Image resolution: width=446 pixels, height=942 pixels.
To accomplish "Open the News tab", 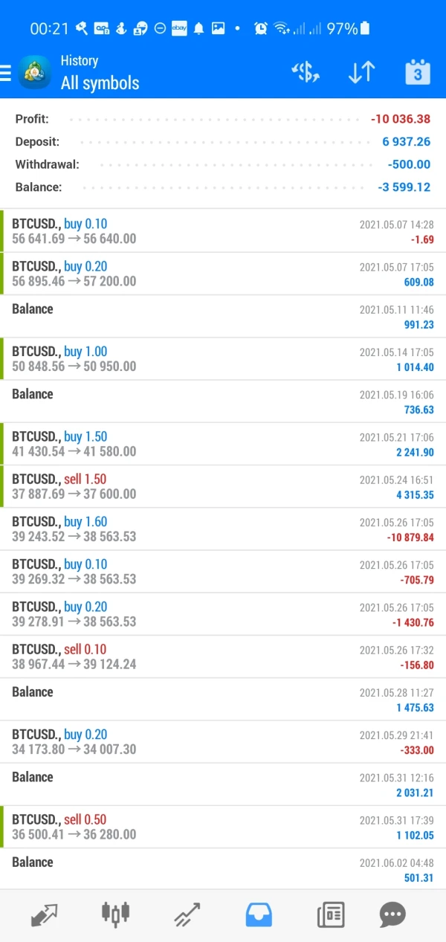I will click(x=331, y=914).
